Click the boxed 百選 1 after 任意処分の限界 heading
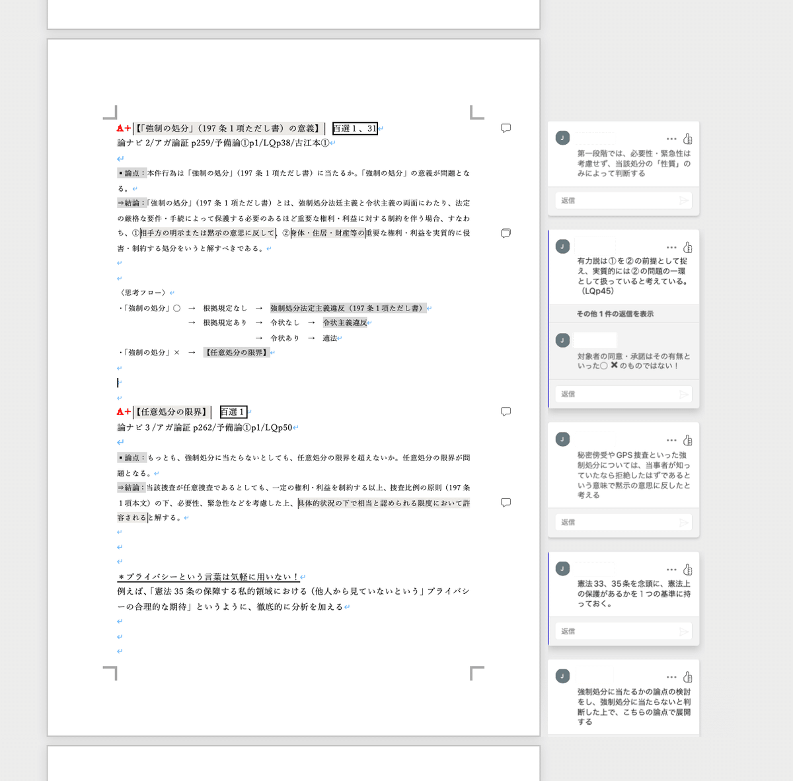The width and height of the screenshot is (793, 781). coord(233,412)
